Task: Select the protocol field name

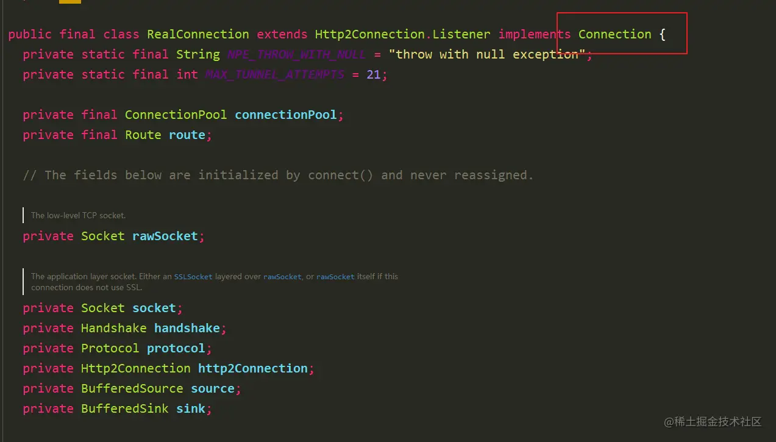Action: [x=176, y=348]
